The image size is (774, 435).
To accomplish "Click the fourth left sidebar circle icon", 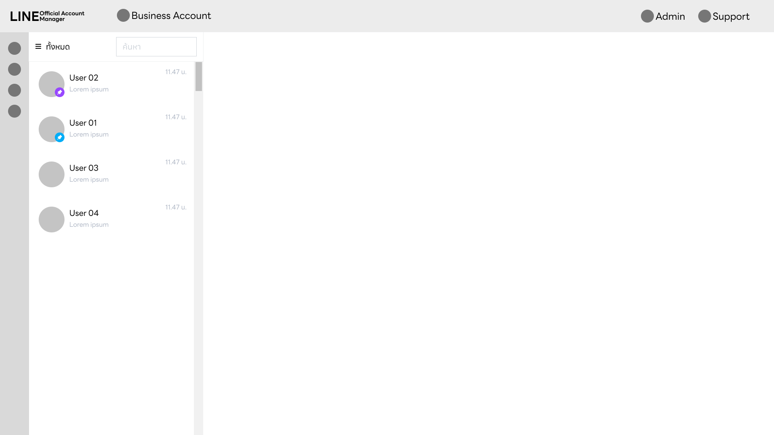I will click(x=15, y=111).
